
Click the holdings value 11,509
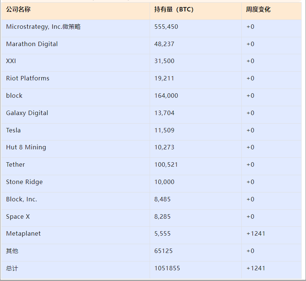click(x=164, y=130)
